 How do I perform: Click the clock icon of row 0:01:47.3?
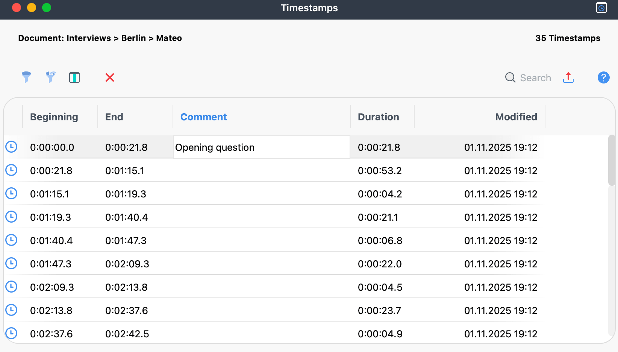coord(11,263)
